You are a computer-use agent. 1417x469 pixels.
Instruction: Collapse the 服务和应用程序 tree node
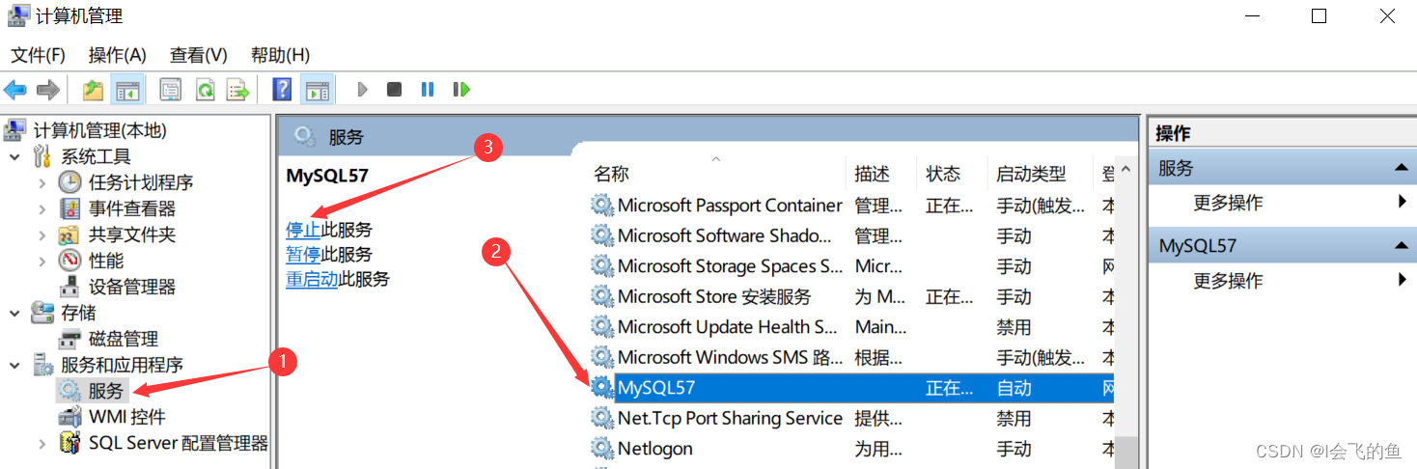click(x=15, y=365)
